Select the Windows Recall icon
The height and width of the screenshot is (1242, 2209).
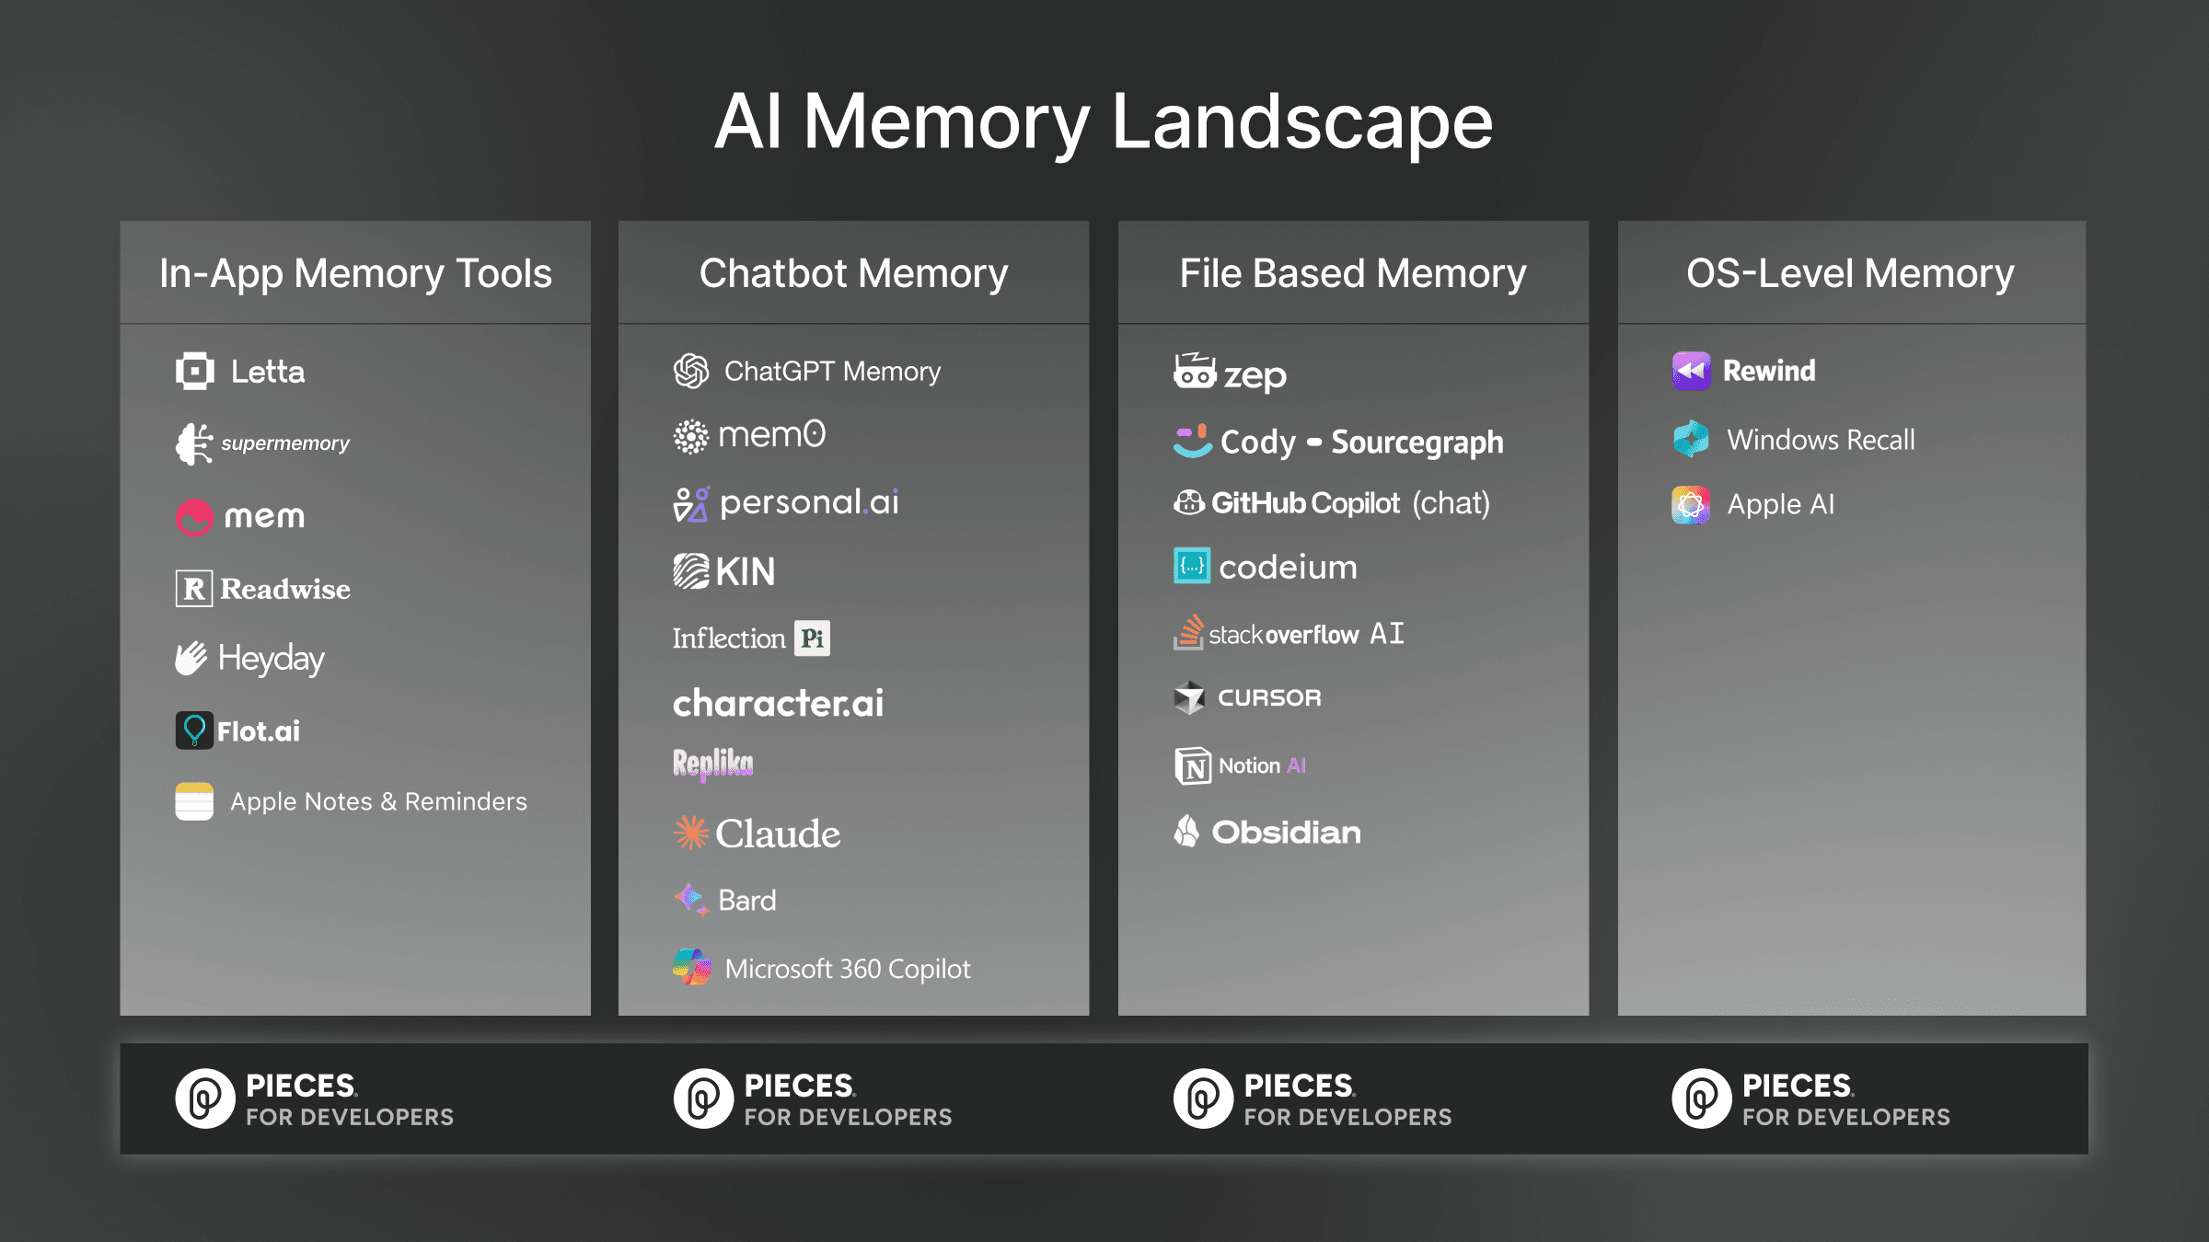[1691, 439]
